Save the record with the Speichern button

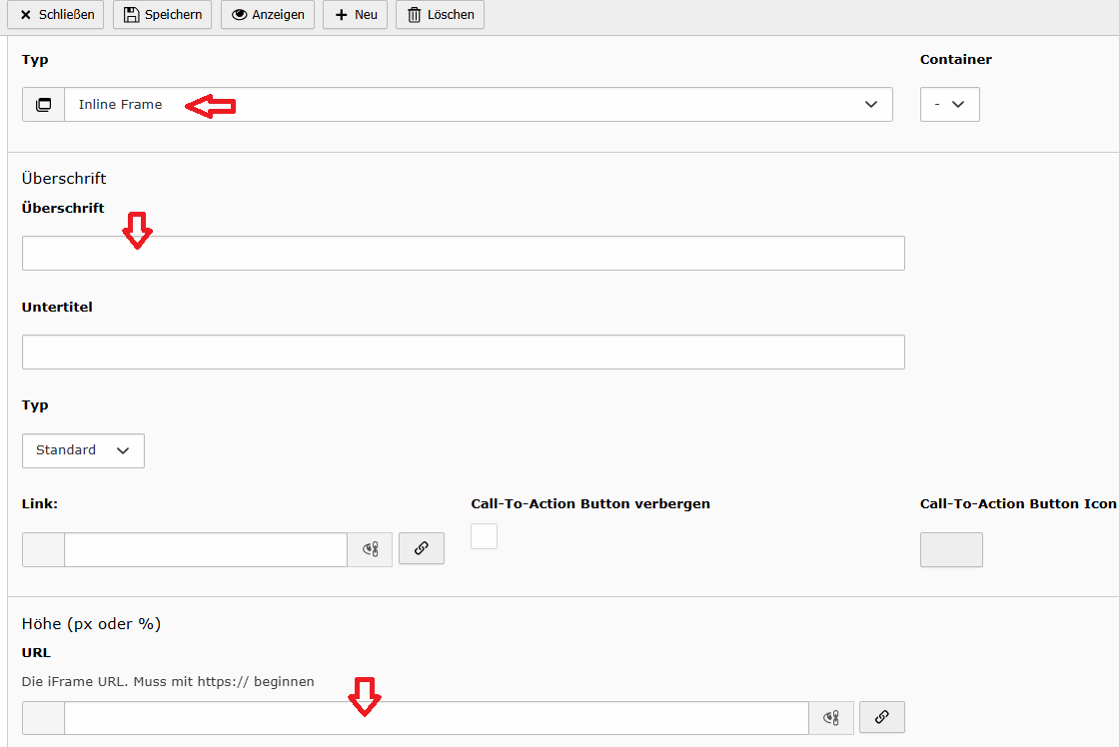tap(162, 15)
